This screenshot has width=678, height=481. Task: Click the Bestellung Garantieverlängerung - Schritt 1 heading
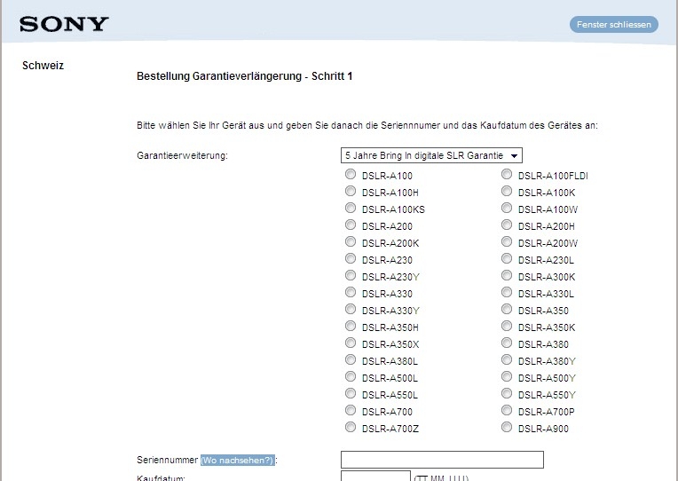[244, 76]
